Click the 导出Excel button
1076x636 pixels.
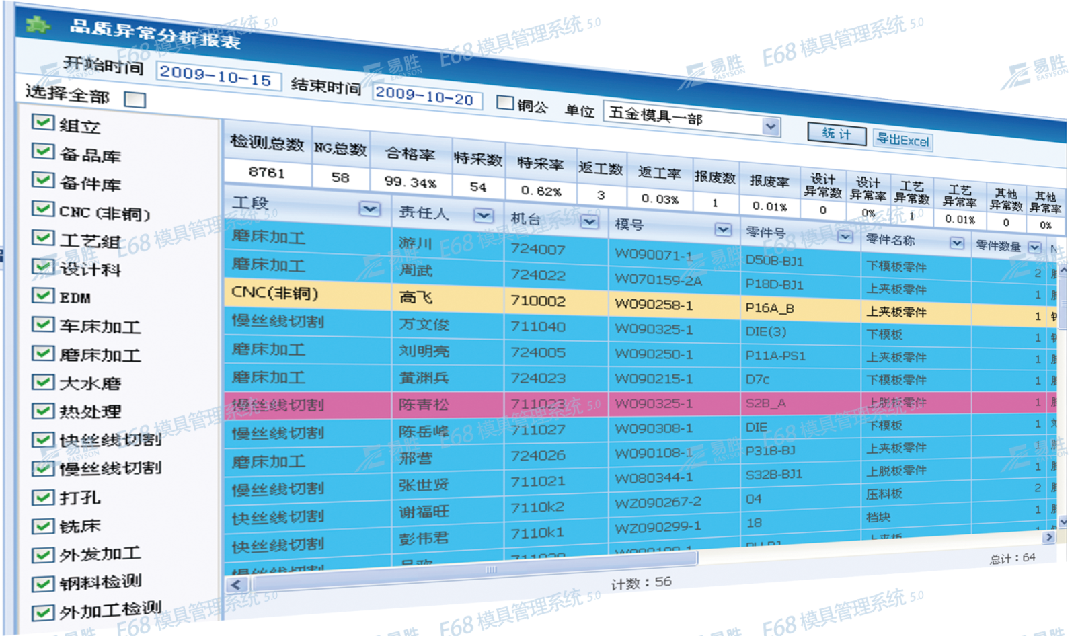(902, 140)
